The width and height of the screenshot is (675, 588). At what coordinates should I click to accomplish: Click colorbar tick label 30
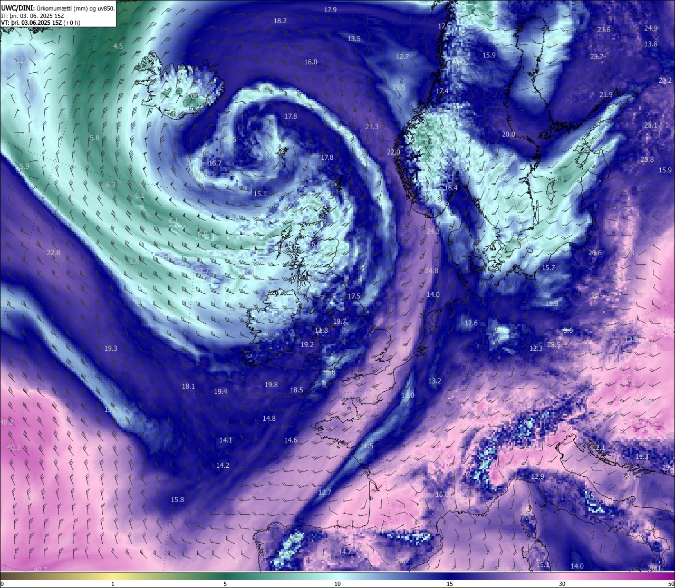[562, 584]
